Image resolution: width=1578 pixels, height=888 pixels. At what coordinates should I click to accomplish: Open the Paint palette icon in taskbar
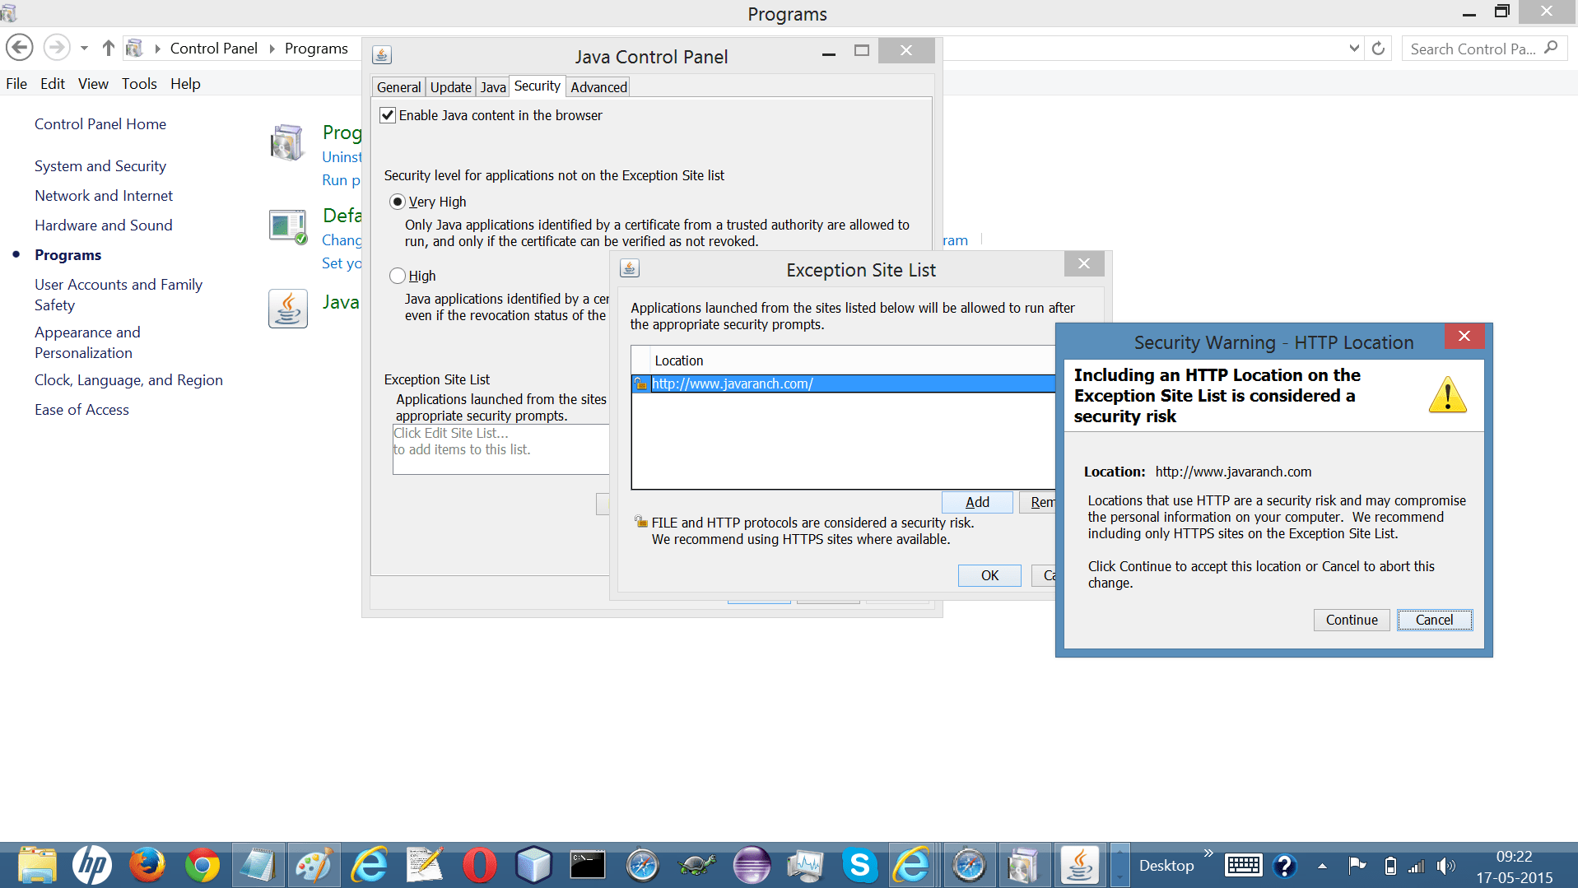[x=313, y=865]
